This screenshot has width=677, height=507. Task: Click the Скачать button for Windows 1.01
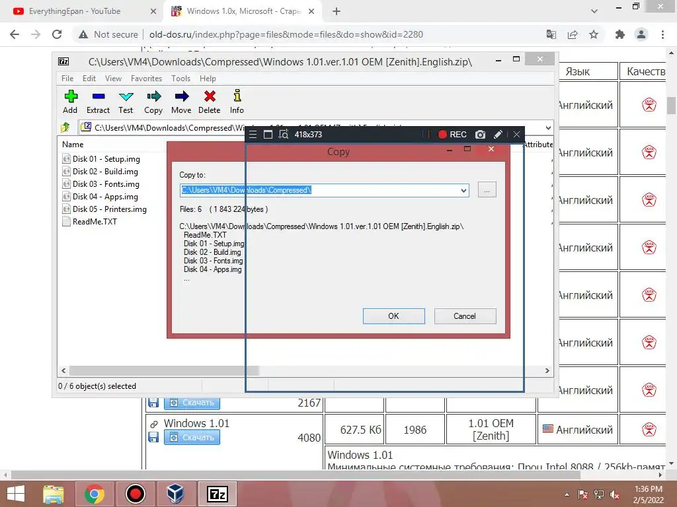[192, 438]
